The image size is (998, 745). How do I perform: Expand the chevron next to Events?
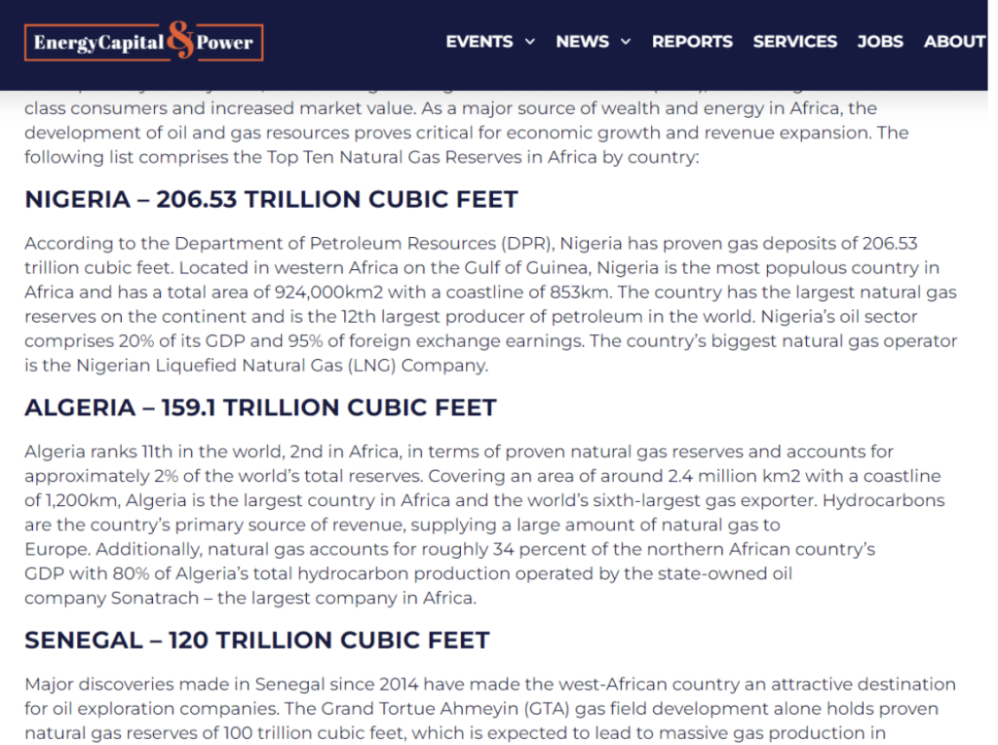pyautogui.click(x=530, y=42)
